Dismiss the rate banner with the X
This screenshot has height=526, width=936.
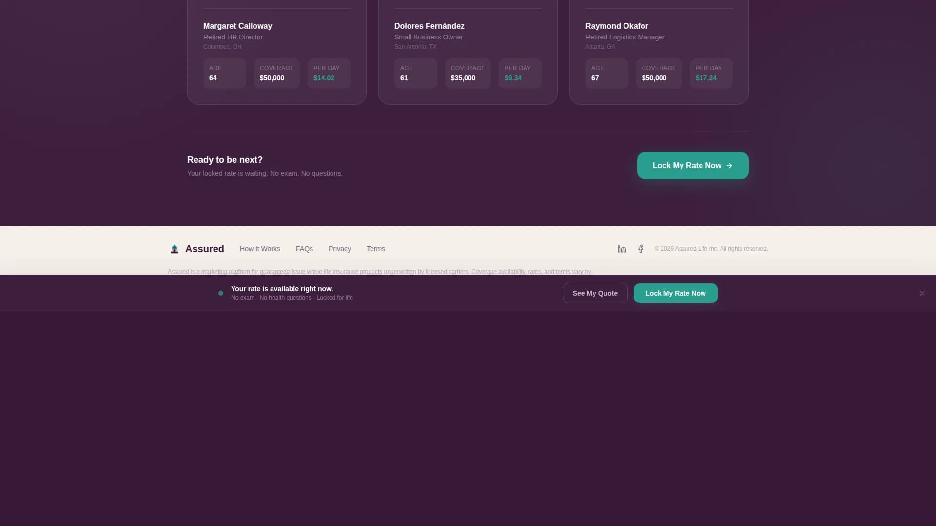(922, 293)
